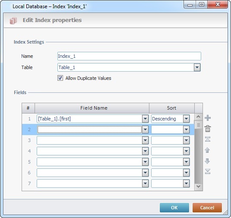
Task: Click into the Name input field
Action: point(129,56)
